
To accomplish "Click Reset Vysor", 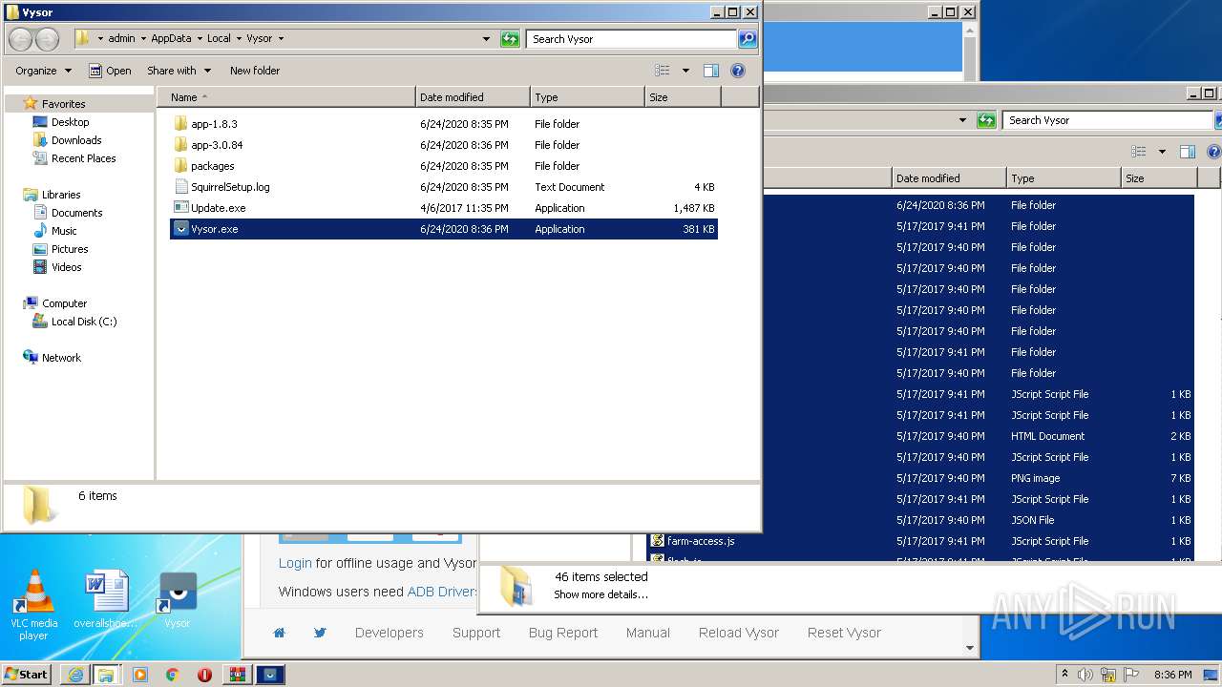I will [x=844, y=633].
